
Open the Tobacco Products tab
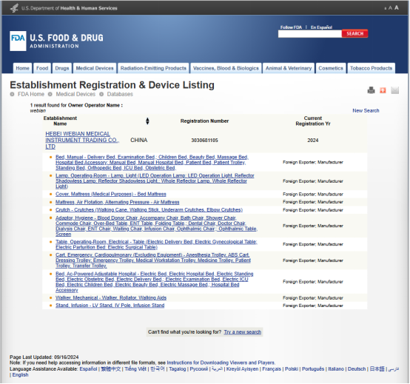[371, 68]
